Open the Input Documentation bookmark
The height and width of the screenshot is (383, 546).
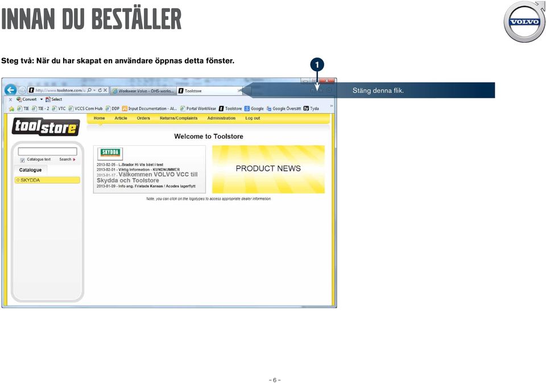(150, 109)
